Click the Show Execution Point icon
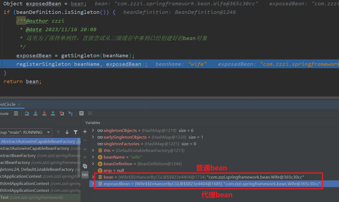This screenshot has width=339, height=202. (x=16, y=113)
